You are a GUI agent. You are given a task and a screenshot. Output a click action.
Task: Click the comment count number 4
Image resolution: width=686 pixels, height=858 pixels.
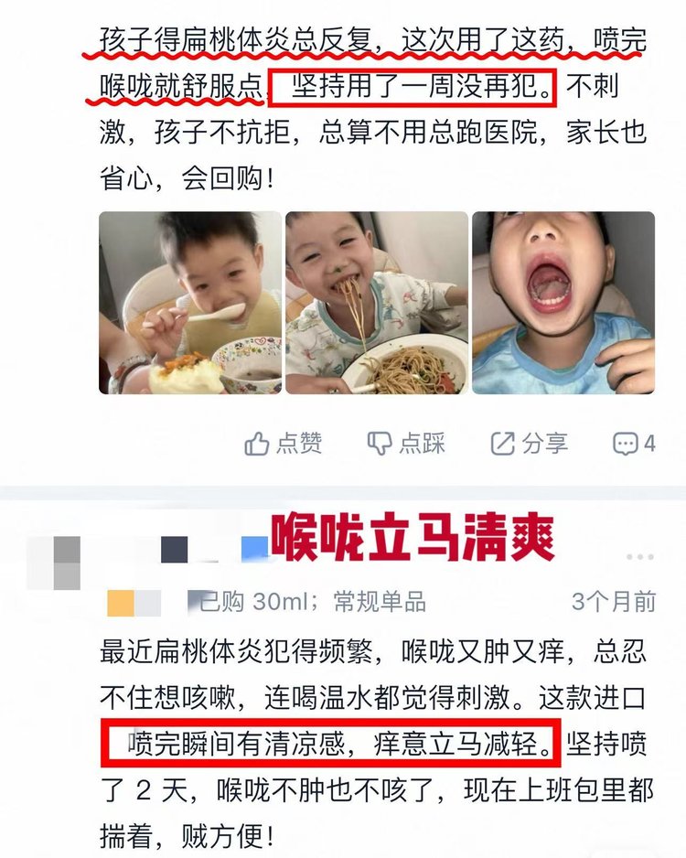click(x=649, y=444)
